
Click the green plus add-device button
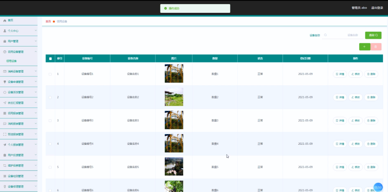[x=365, y=46]
